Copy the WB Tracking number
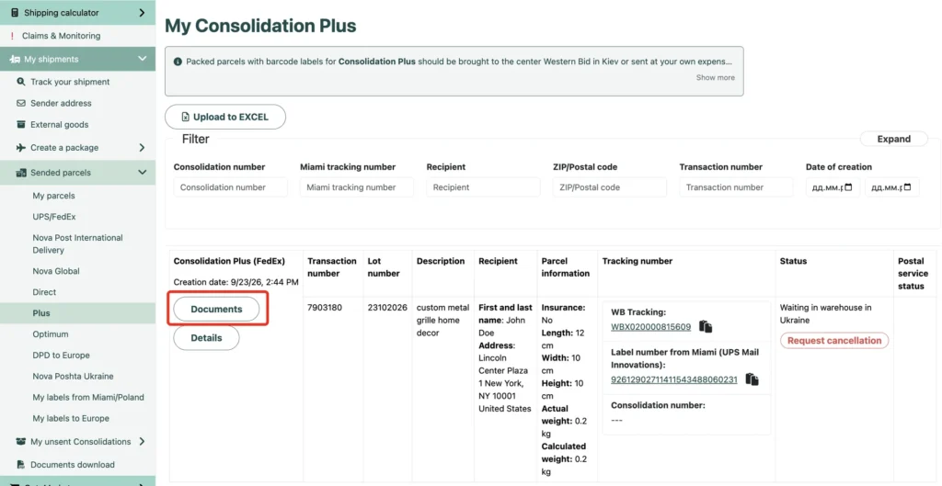Screen dimensions: 942x486 706,327
